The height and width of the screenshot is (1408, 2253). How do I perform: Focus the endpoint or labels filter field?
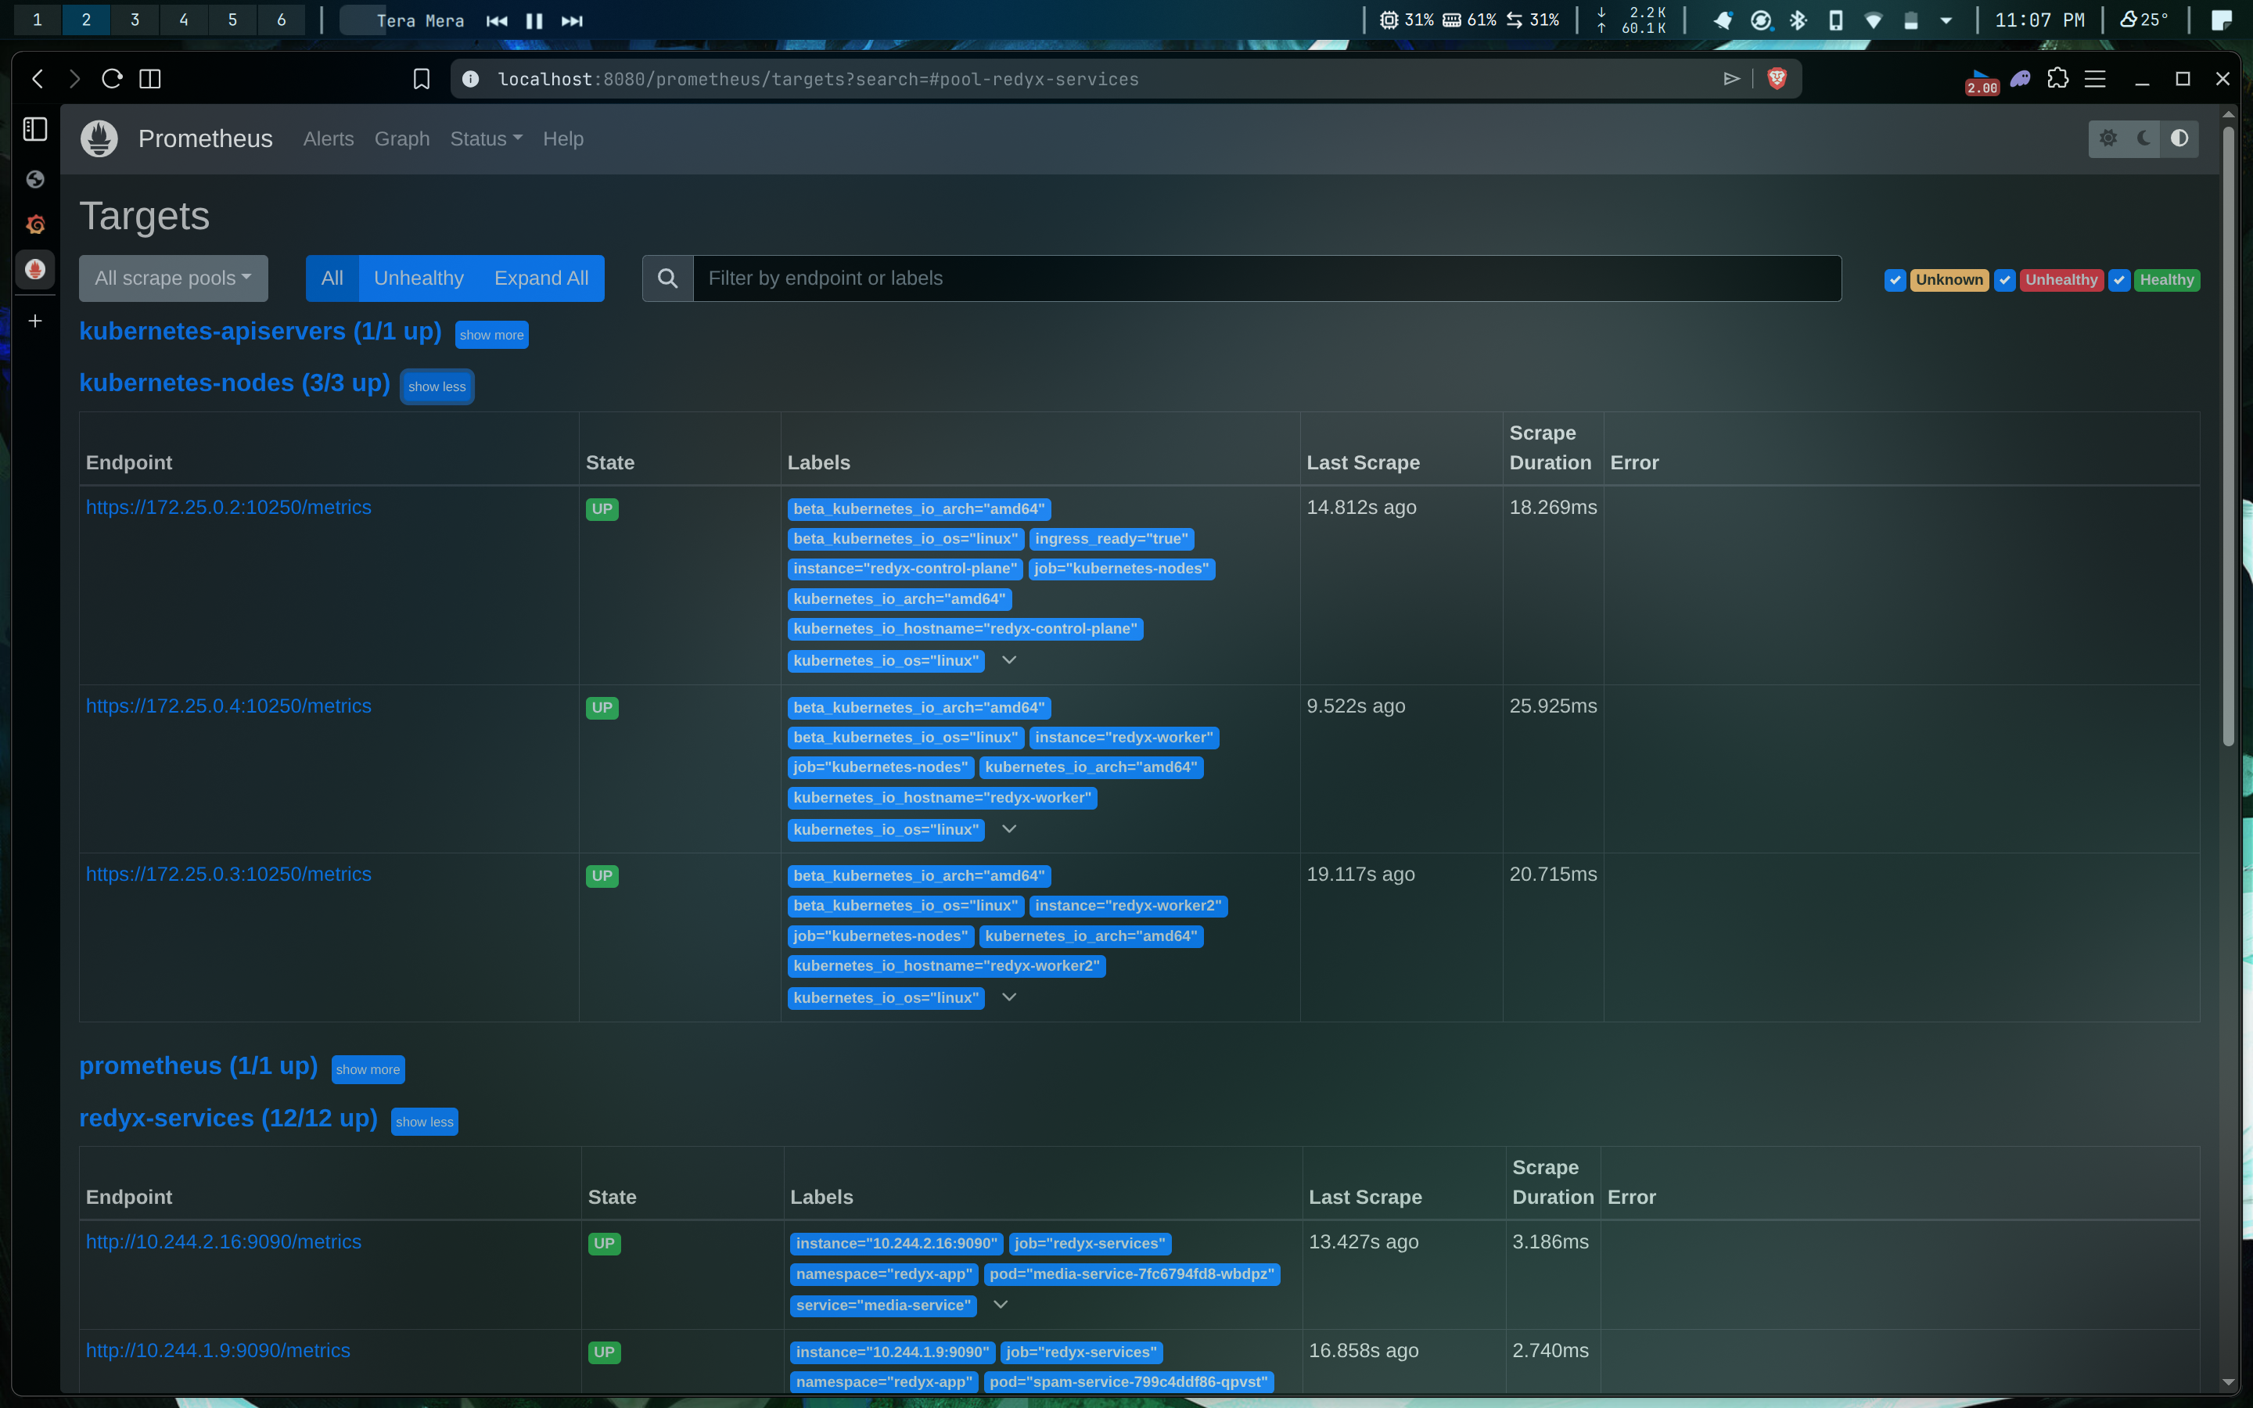click(x=1267, y=278)
